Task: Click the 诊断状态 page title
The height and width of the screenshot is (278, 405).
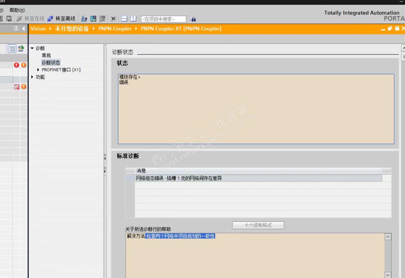Action: [x=123, y=52]
